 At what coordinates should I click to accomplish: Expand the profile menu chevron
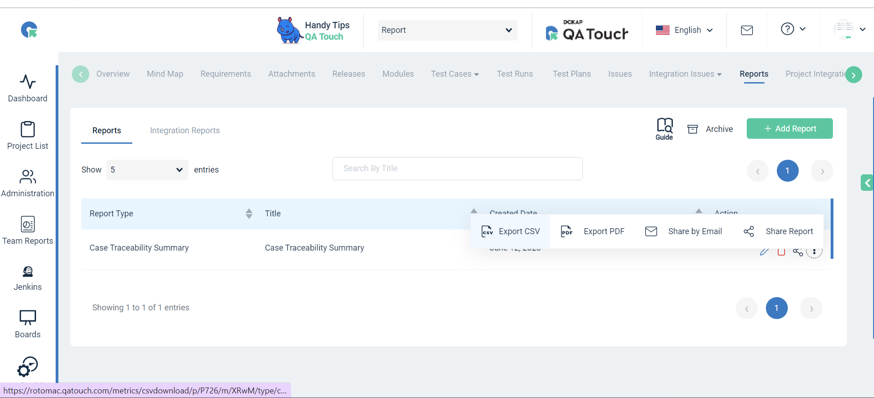863,29
